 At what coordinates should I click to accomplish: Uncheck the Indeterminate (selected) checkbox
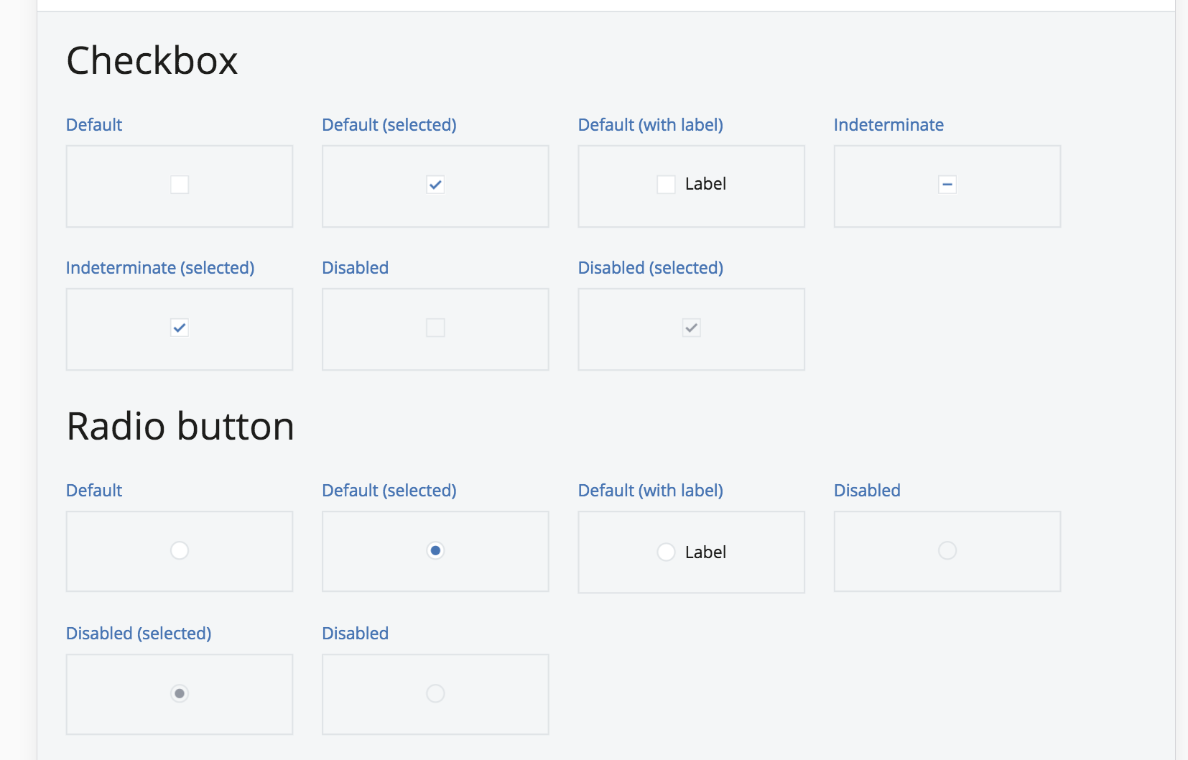point(180,328)
